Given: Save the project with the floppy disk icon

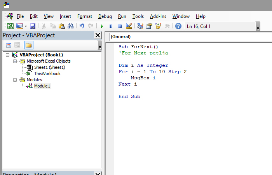Looking at the screenshot, I should pos(33,26).
